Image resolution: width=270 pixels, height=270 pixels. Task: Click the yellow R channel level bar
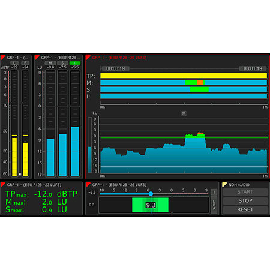coord(25,159)
